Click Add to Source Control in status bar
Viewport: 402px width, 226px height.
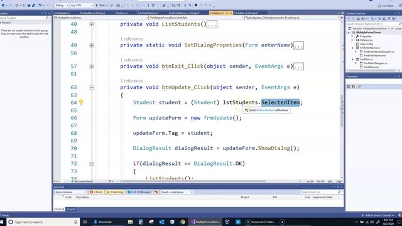point(378,215)
